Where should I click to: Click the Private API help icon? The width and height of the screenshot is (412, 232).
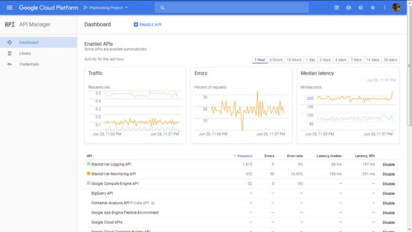[153, 203]
